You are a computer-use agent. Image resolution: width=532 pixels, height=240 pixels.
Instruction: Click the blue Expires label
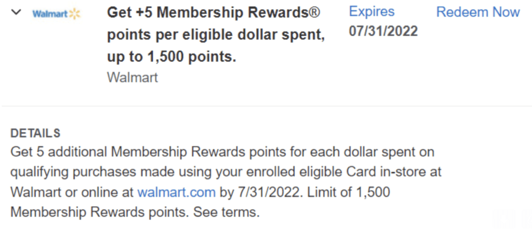point(371,12)
